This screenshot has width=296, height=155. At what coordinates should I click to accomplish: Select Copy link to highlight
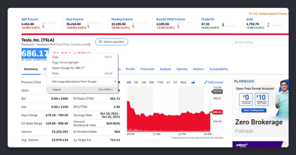[82, 63]
